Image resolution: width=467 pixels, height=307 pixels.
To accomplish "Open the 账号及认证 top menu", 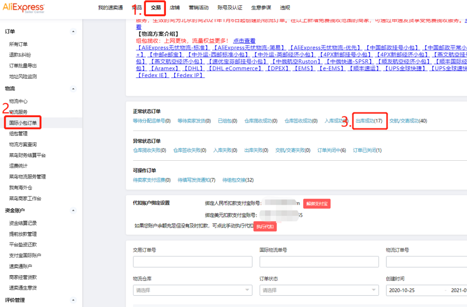I will click(x=230, y=8).
